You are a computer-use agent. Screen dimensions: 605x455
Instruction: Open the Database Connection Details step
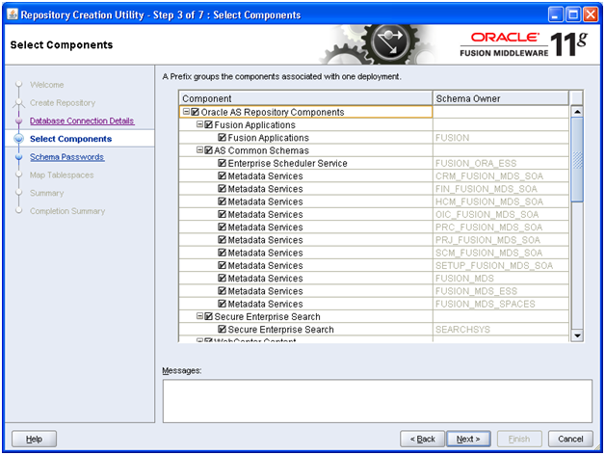82,120
